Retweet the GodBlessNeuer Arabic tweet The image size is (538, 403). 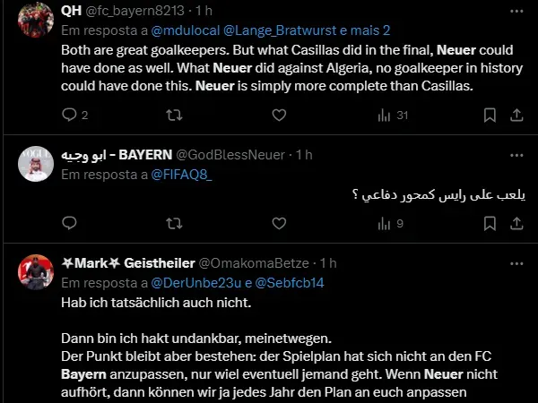tap(175, 224)
